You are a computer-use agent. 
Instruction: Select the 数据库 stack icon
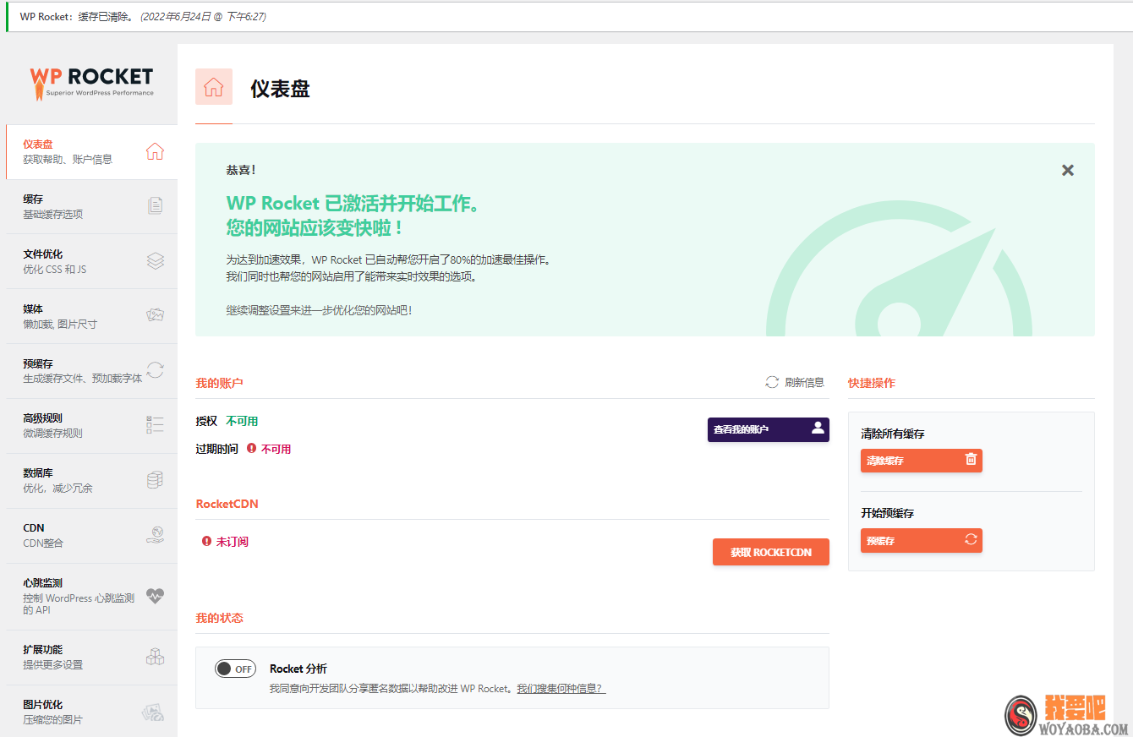click(x=155, y=479)
